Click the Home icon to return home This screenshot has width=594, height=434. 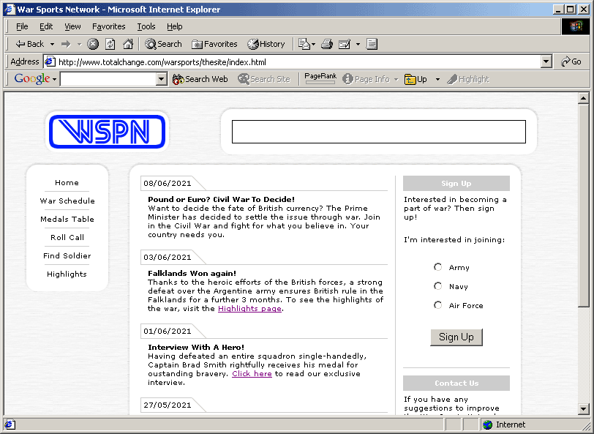tap(127, 43)
